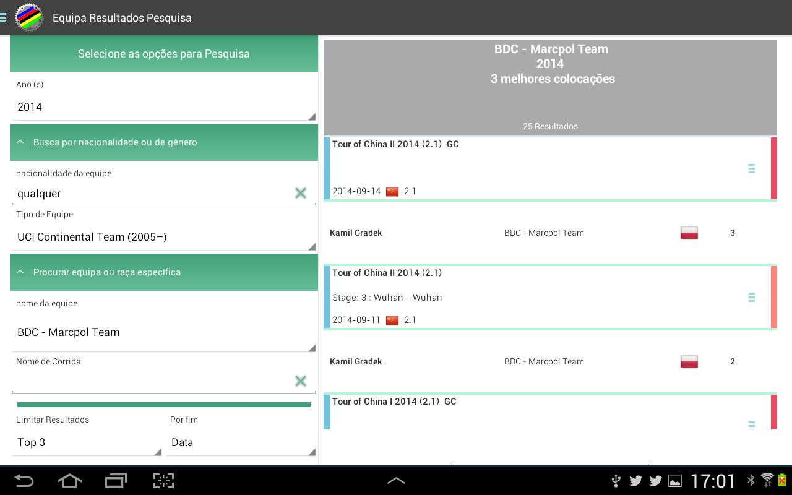Screen dimensions: 792x495
Task: Go to Android home screen
Action: (x=69, y=481)
